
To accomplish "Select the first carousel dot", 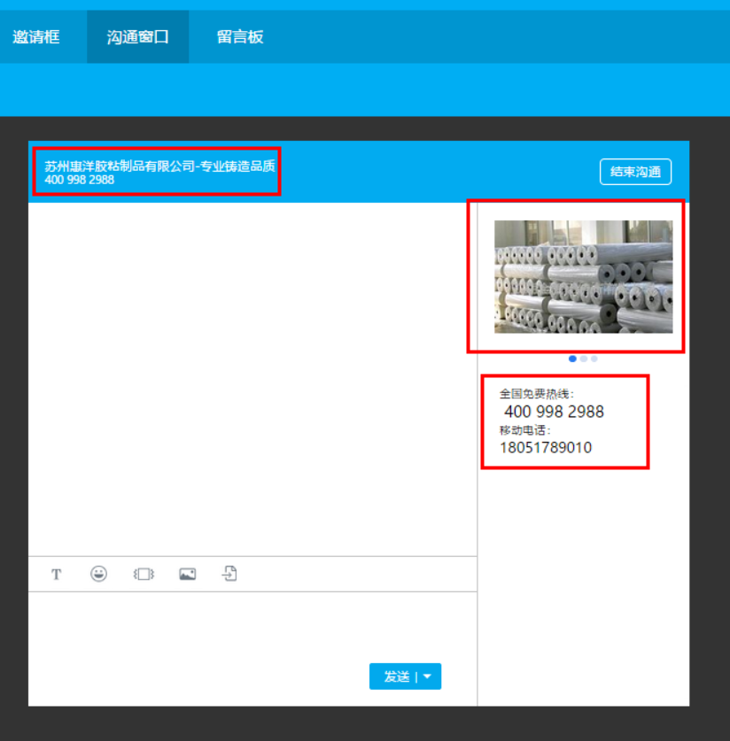I will pos(572,359).
